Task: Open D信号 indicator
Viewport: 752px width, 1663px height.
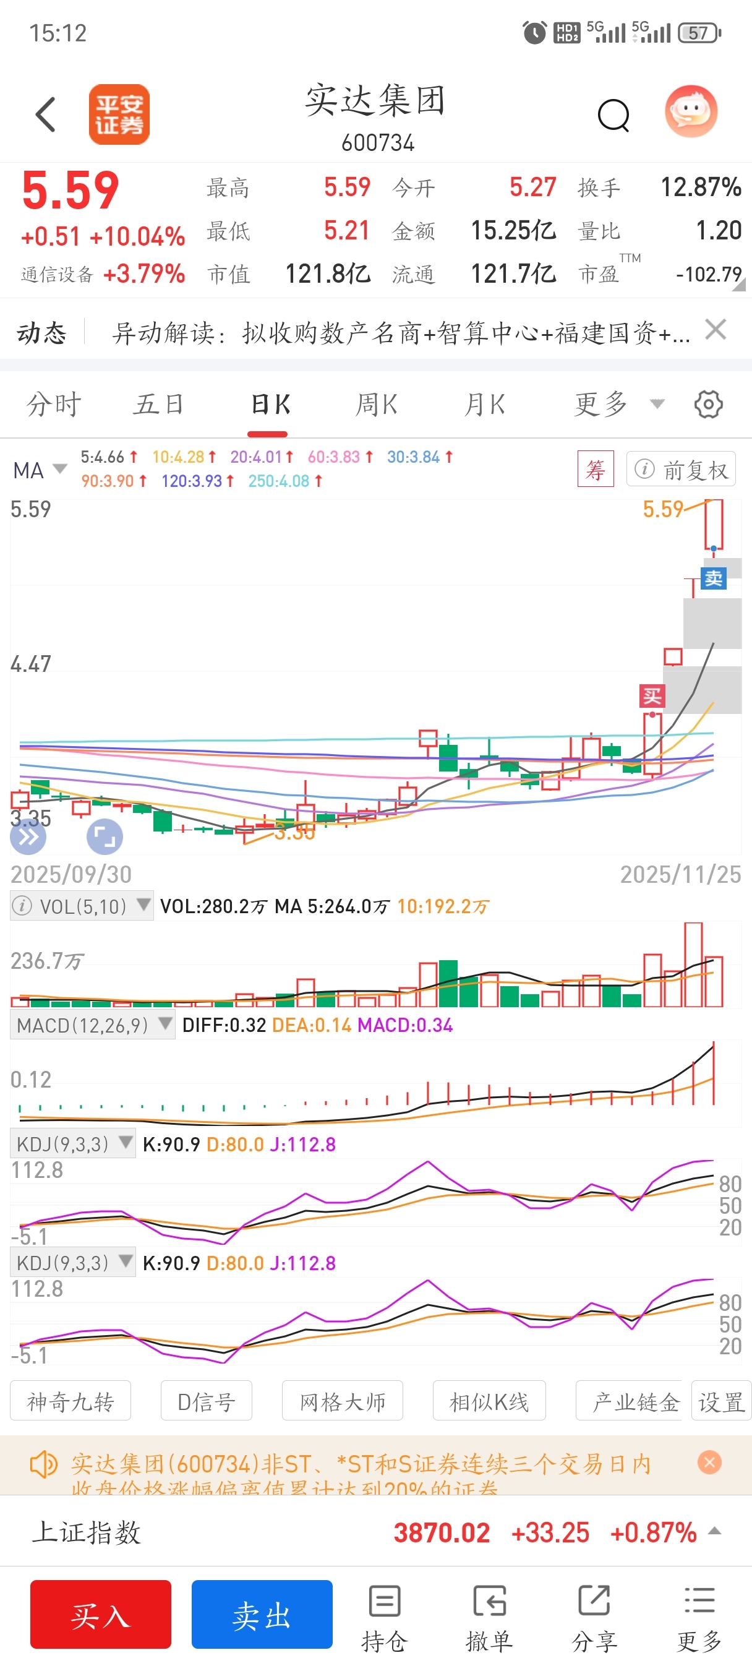Action: tap(206, 1401)
